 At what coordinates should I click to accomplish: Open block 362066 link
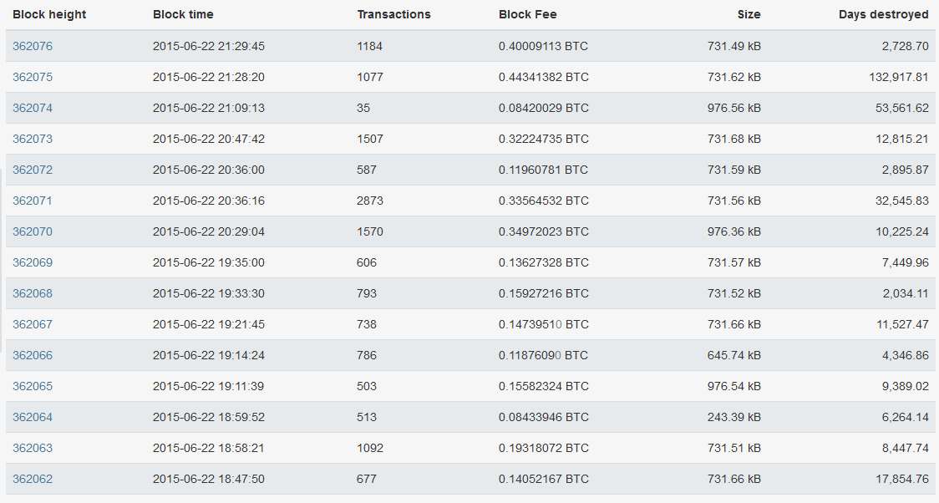(33, 355)
